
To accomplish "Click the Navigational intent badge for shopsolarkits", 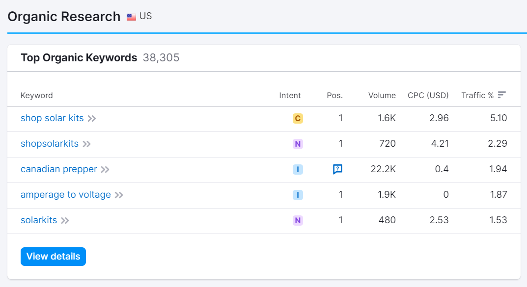I will tap(298, 144).
